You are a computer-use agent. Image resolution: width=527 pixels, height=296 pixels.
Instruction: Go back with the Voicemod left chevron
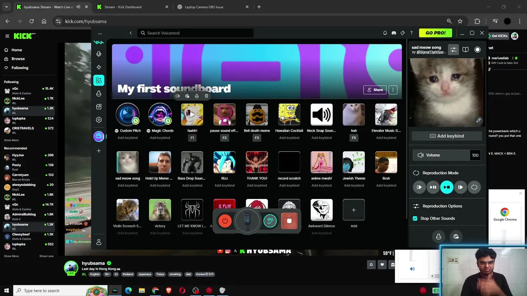tap(131, 33)
